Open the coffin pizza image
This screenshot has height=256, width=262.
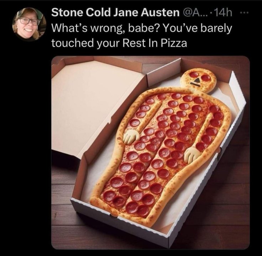[x=150, y=153]
